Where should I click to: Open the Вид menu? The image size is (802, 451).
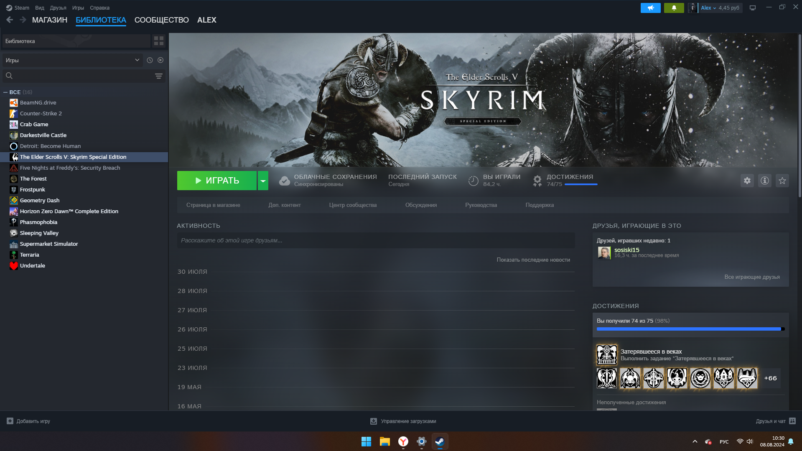click(40, 8)
